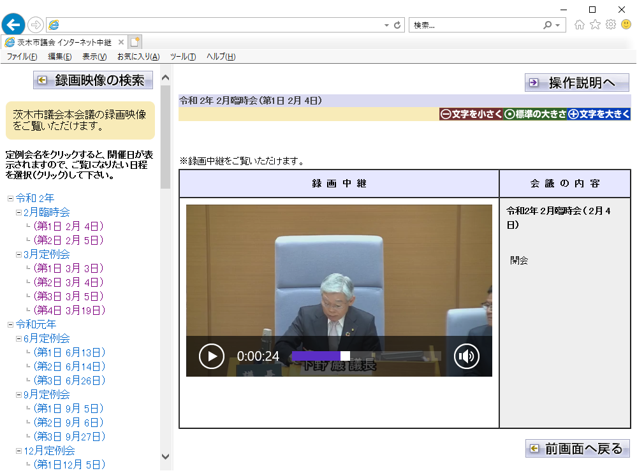Viewport: 637px width, 471px height.
Task: Collapse the 9月定例会 tree node
Action: coord(18,395)
